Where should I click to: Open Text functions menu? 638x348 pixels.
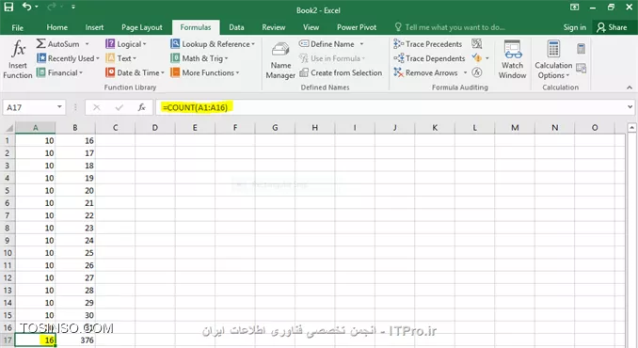(120, 58)
